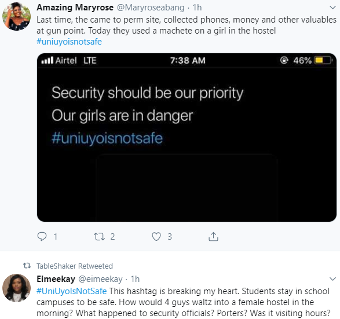This screenshot has width=340, height=319.
Task: Click the retweet icon beside TableShaker Retweeted
Action: point(27,266)
